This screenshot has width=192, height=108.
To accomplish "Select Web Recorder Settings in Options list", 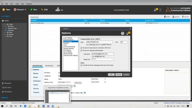I will (70, 55).
